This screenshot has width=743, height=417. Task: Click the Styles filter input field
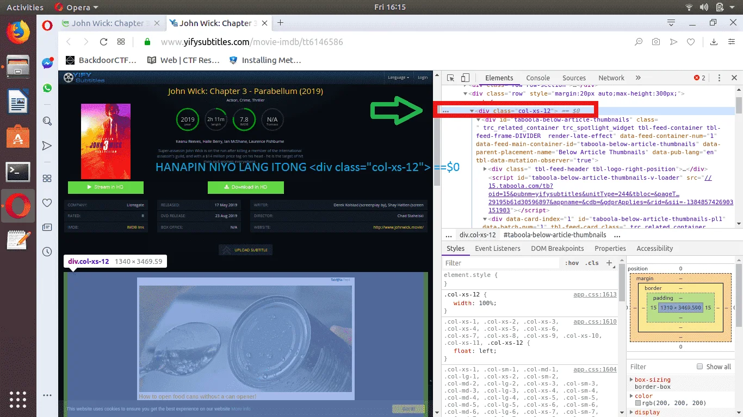[501, 263]
